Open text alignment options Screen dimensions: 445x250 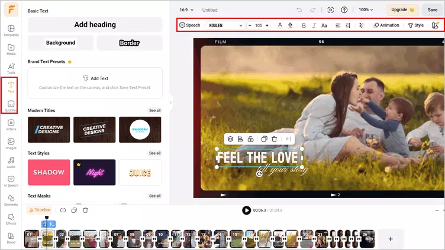(x=338, y=25)
